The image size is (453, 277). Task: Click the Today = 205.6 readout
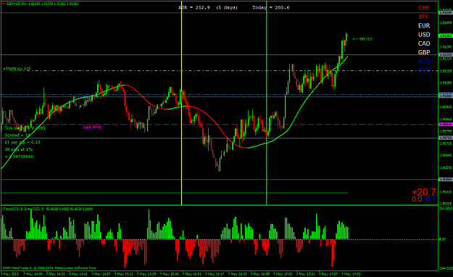[270, 7]
